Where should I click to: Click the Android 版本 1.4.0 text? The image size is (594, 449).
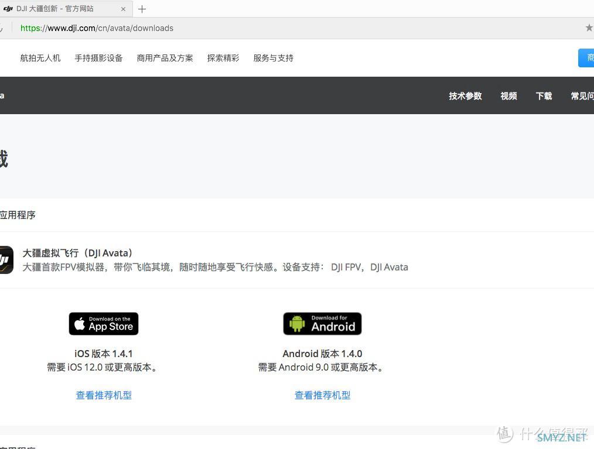pos(322,354)
